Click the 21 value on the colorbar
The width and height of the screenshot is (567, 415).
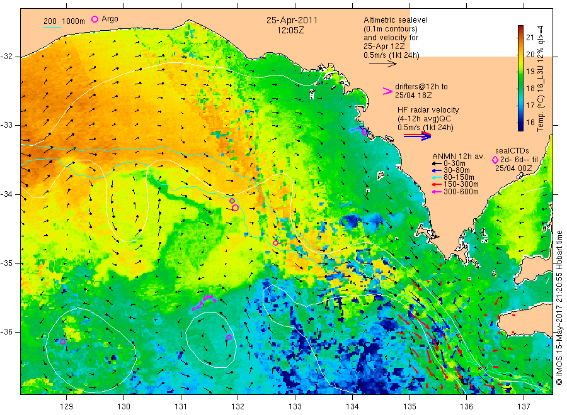[530, 37]
